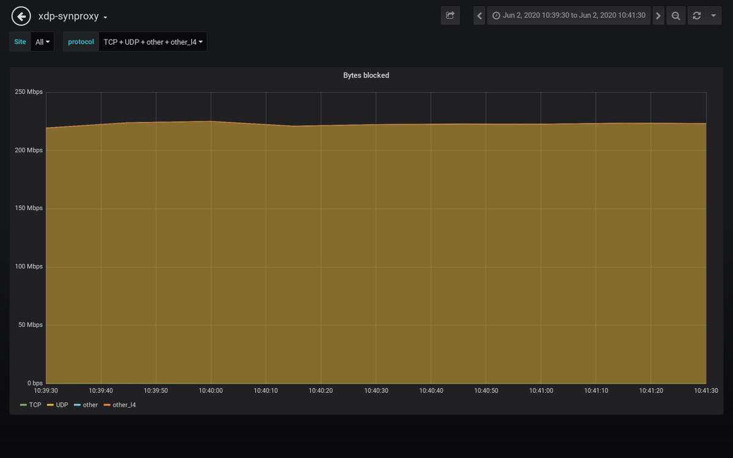The image size is (733, 458).
Task: Refresh the dashboard data
Action: click(696, 15)
